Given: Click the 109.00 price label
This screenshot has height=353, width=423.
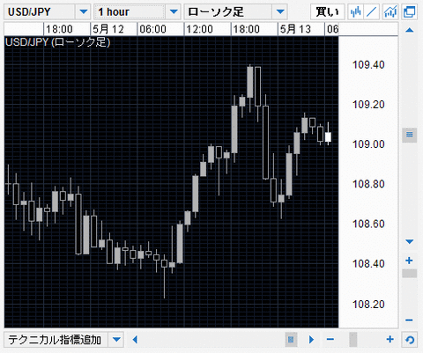Looking at the screenshot, I should coord(368,144).
